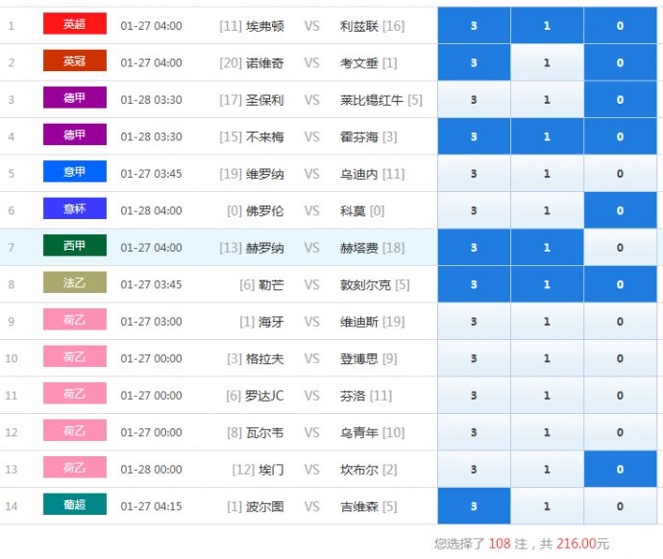Open the 不来梅 team link
The width and height of the screenshot is (663, 559).
click(x=265, y=137)
